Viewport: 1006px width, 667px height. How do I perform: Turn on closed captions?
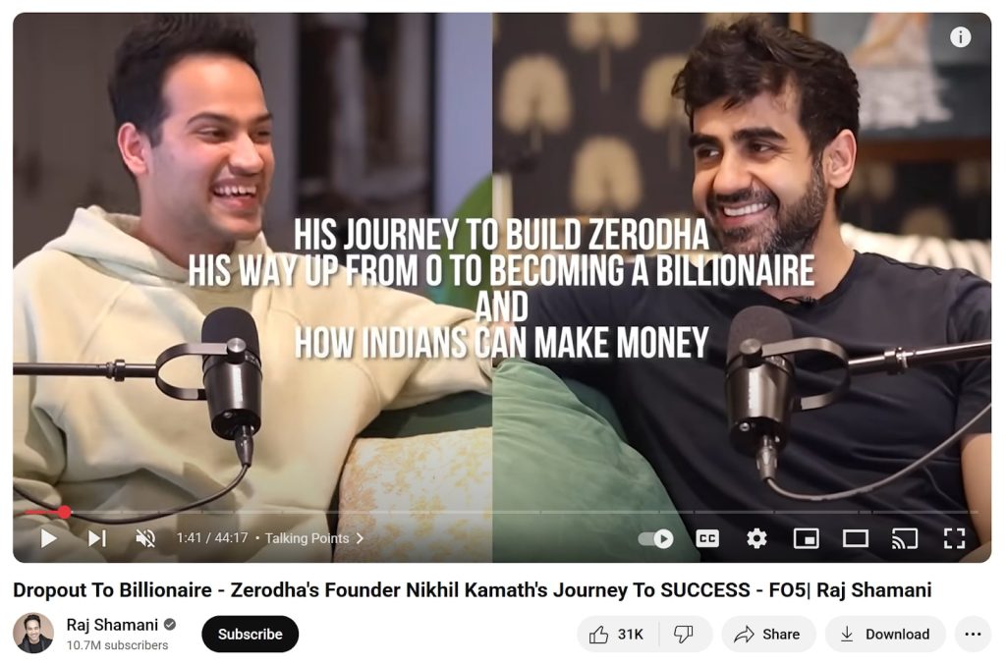coord(707,538)
